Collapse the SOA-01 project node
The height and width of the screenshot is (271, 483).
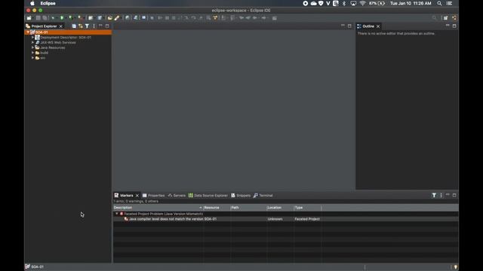tap(28, 32)
